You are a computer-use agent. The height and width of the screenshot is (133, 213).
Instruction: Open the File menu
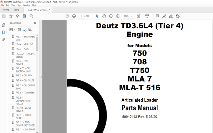click(x=2, y=5)
